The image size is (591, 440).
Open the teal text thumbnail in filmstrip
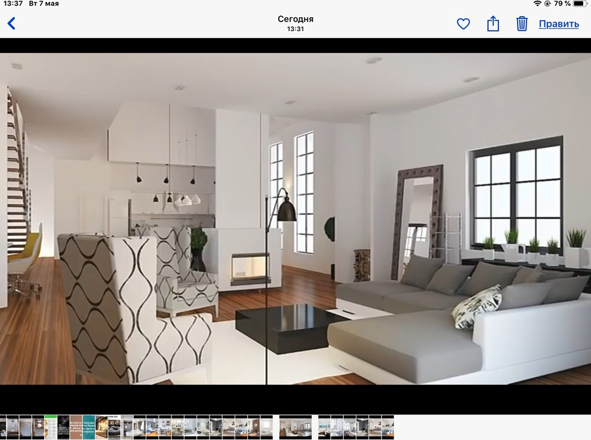coord(89,427)
